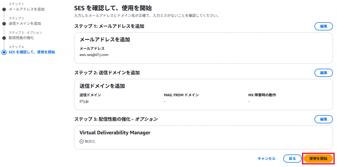Click the Step 1 circle indicator in sidebar
Screen dimensions: 337x167
coord(4,10)
